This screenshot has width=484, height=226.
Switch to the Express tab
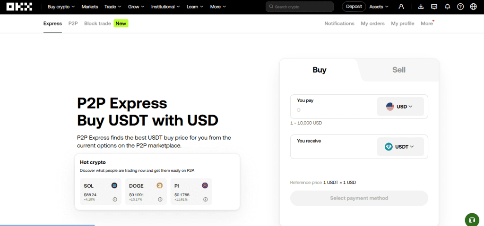[52, 24]
